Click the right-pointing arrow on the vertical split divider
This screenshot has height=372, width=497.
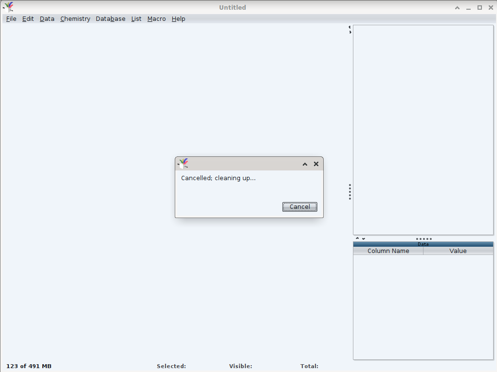[350, 32]
